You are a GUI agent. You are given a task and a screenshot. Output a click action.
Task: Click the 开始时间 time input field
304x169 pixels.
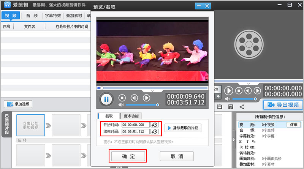[135, 125]
